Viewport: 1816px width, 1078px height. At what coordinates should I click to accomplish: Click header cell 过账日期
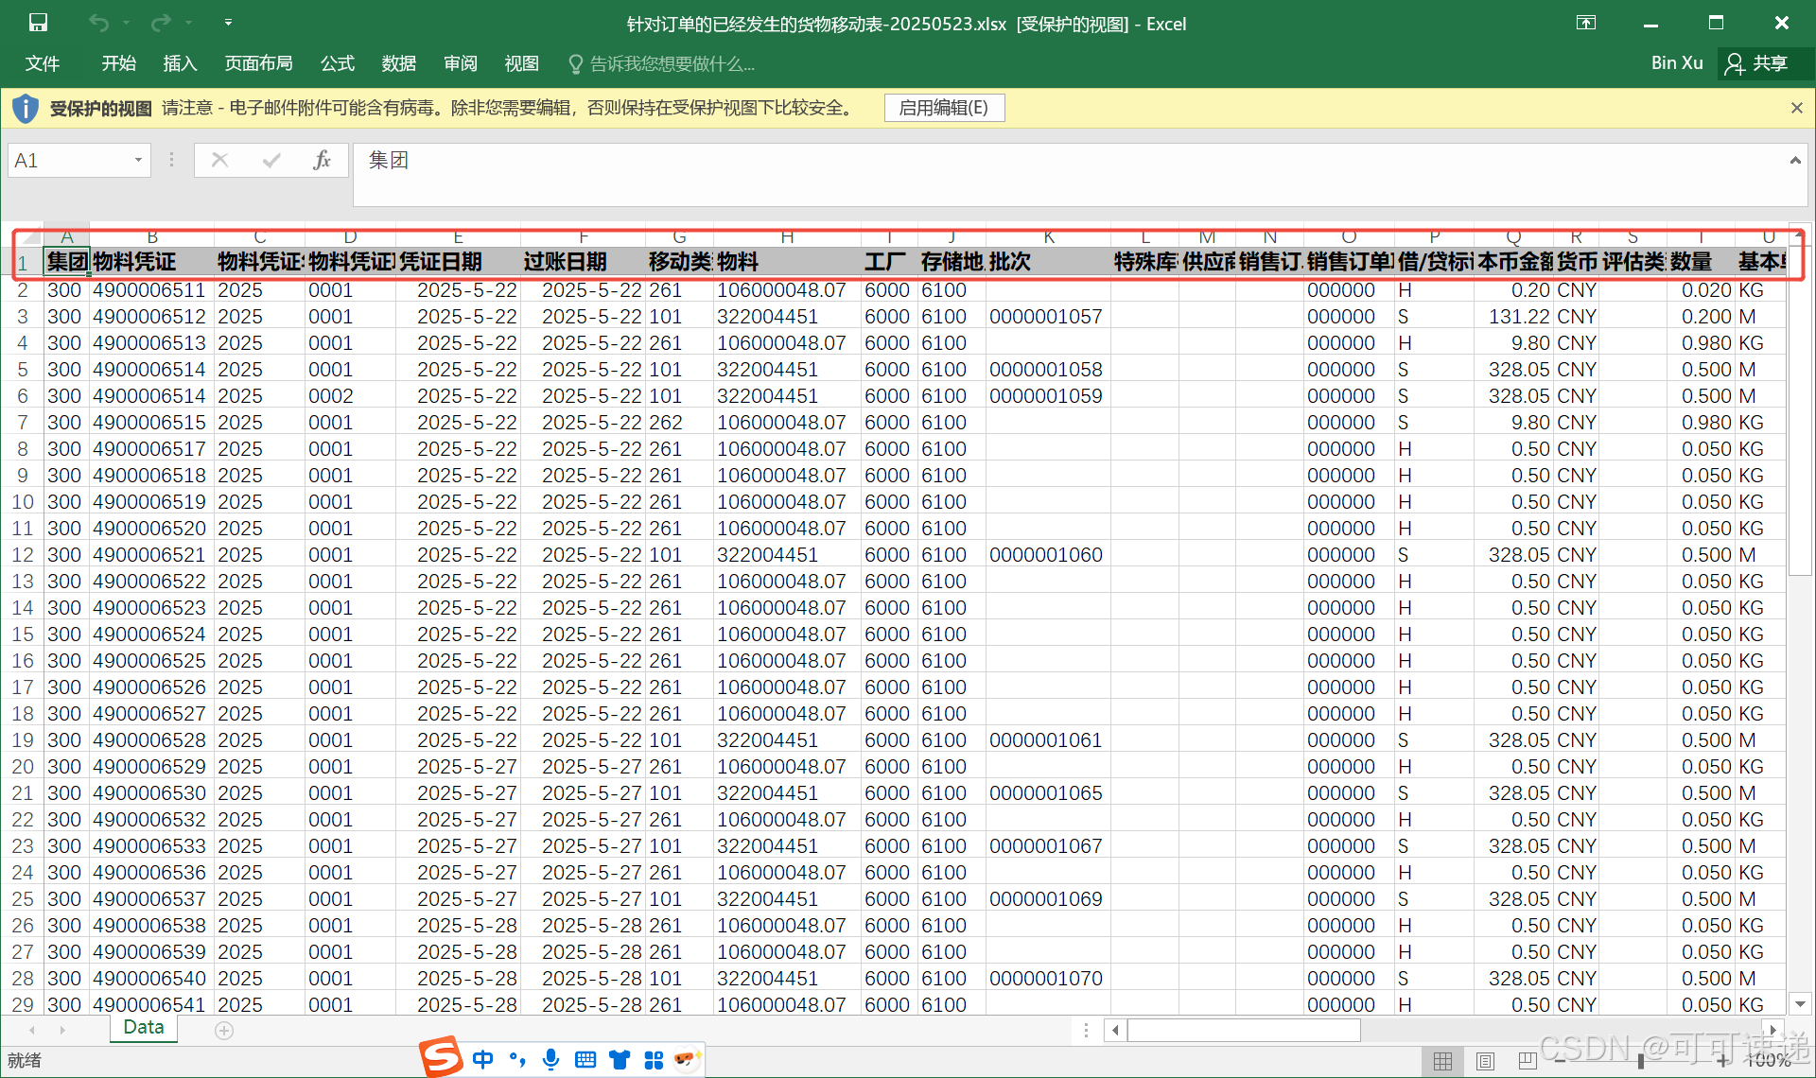tap(583, 262)
